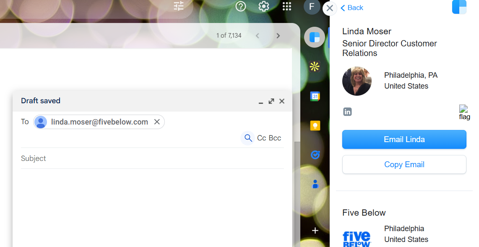Open Google Keep lightbulb icon
479x247 pixels.
coord(315,125)
